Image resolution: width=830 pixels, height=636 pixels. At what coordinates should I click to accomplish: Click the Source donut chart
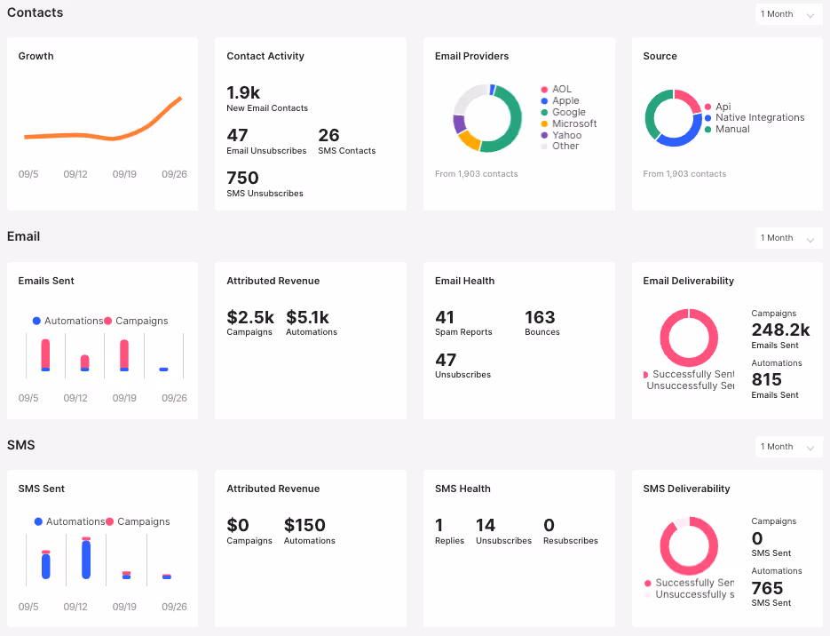click(x=673, y=118)
